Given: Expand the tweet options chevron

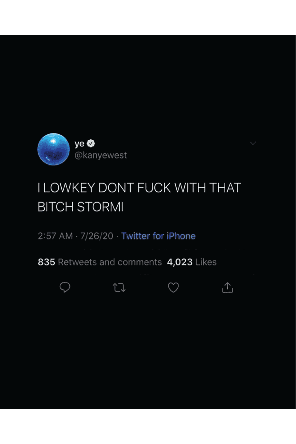Looking at the screenshot, I should click(253, 143).
